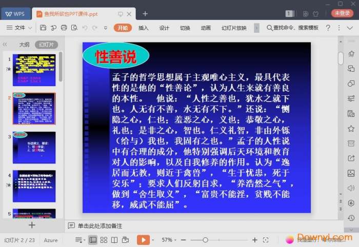Switch to reading view icon
The width and height of the screenshot is (359, 247).
114,240
